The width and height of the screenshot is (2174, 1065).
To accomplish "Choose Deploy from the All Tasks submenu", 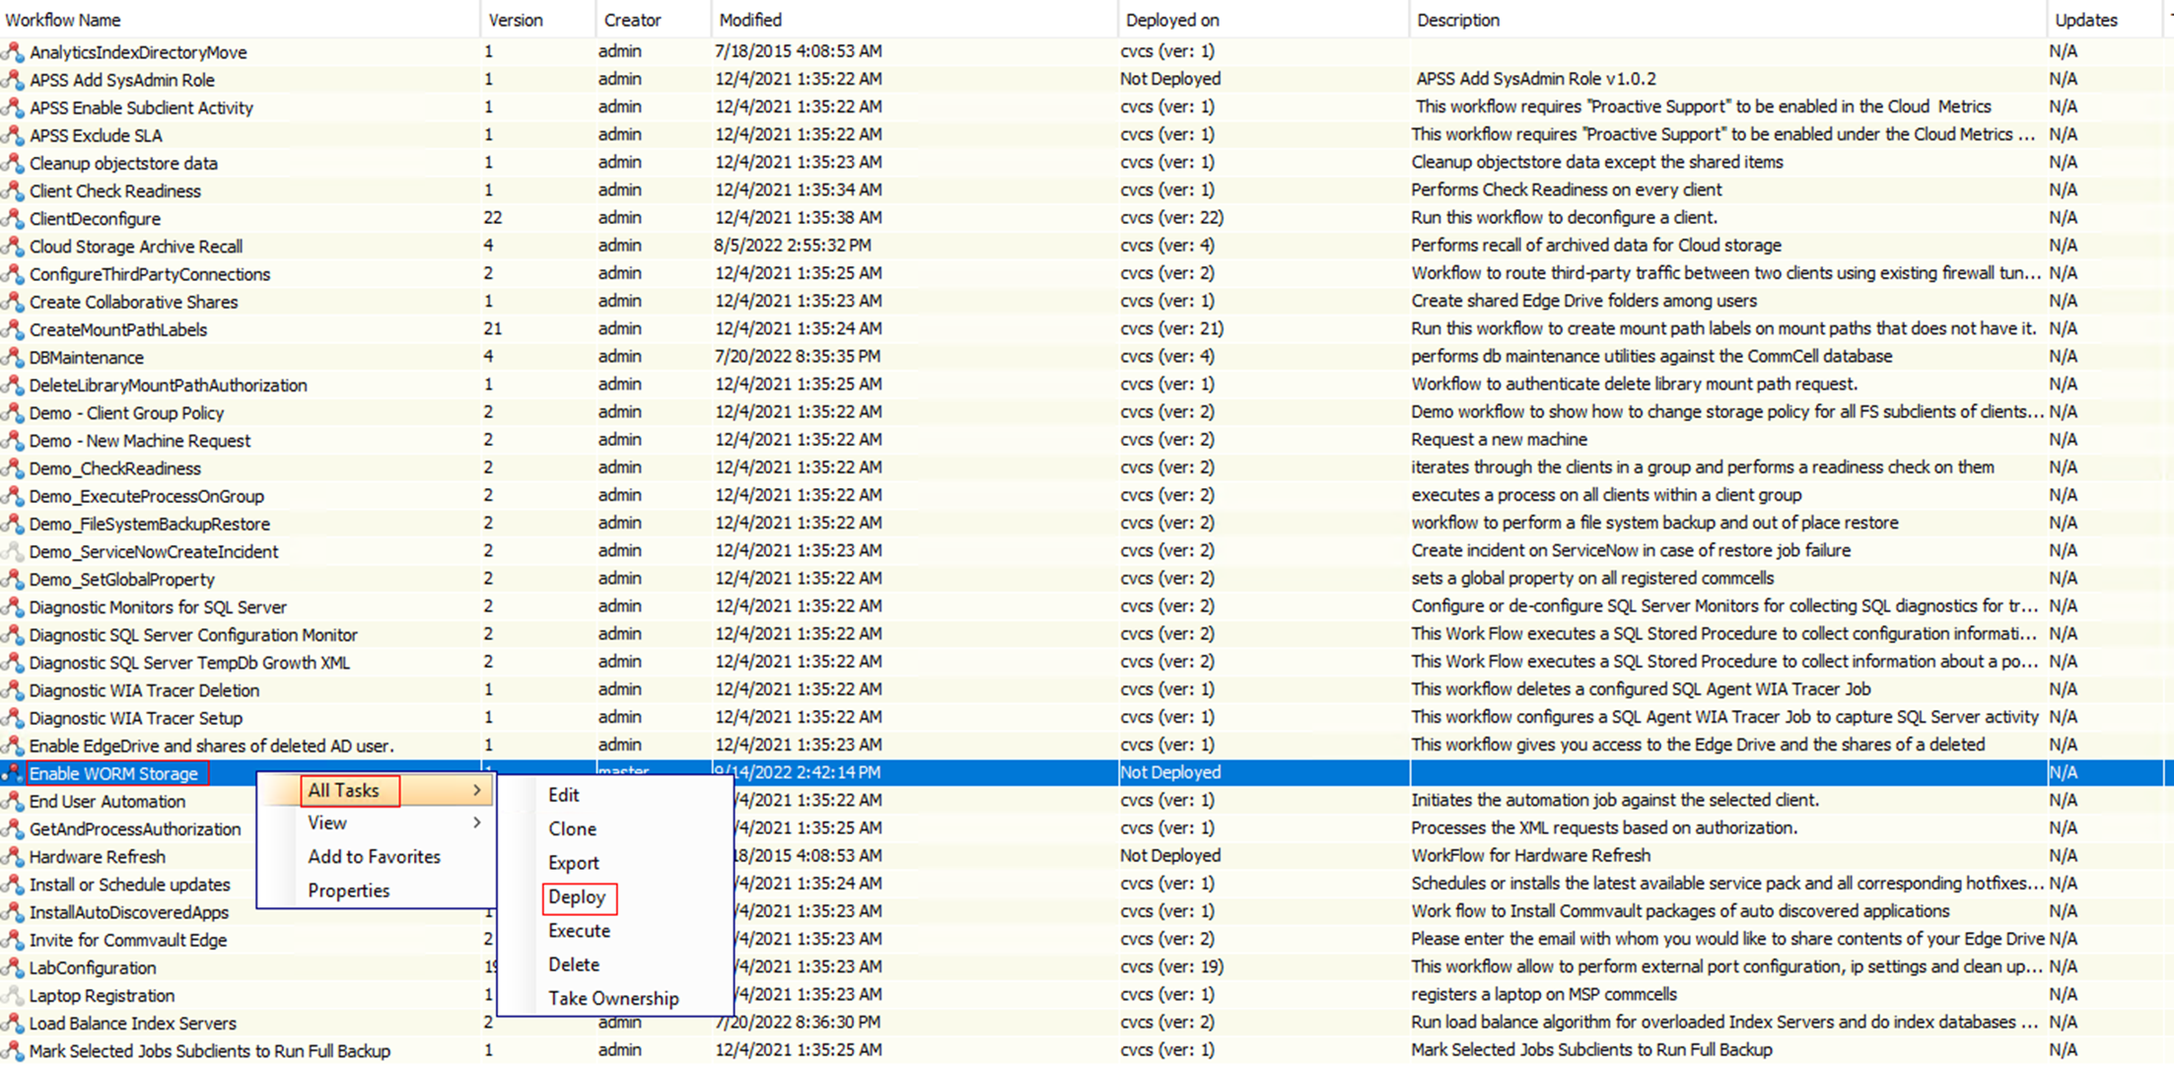I will coord(578,897).
